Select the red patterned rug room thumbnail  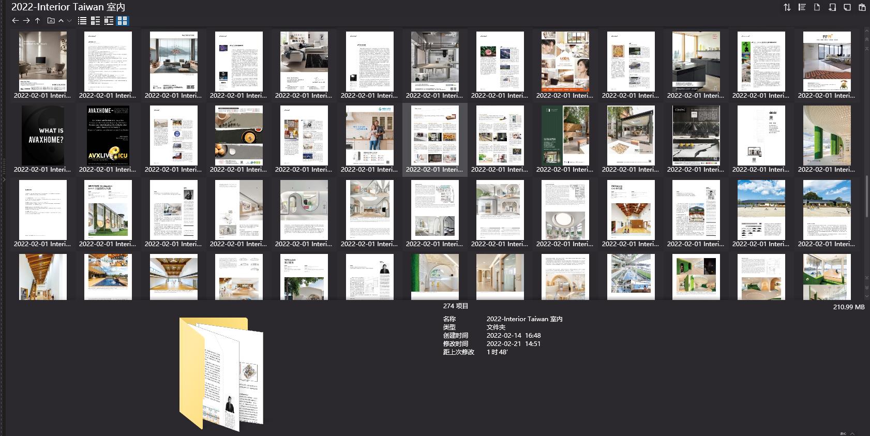[x=827, y=62]
